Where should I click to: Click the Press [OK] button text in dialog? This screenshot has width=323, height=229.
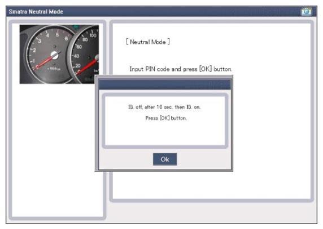(166, 118)
